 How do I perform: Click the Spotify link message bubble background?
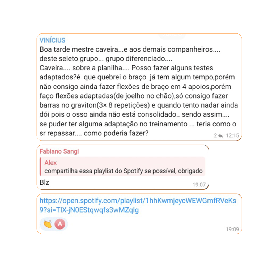click(139, 214)
